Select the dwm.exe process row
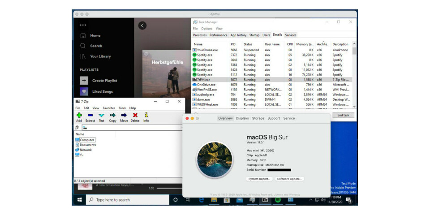 point(272,99)
